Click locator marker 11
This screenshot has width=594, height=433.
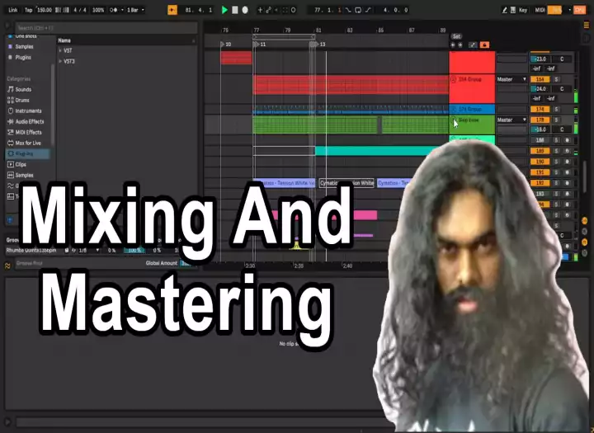[x=260, y=45]
